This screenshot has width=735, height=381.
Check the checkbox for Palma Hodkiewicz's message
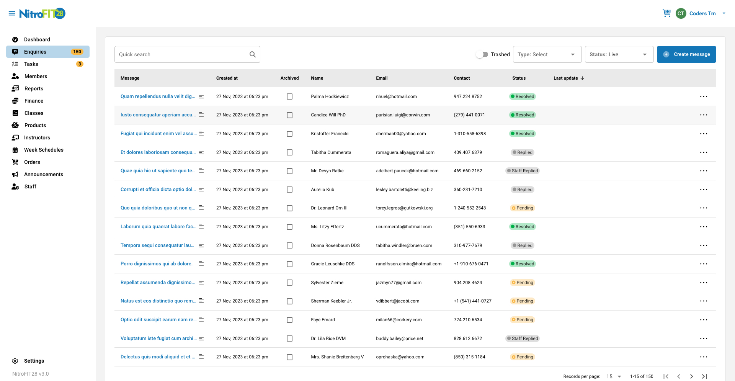tap(290, 96)
